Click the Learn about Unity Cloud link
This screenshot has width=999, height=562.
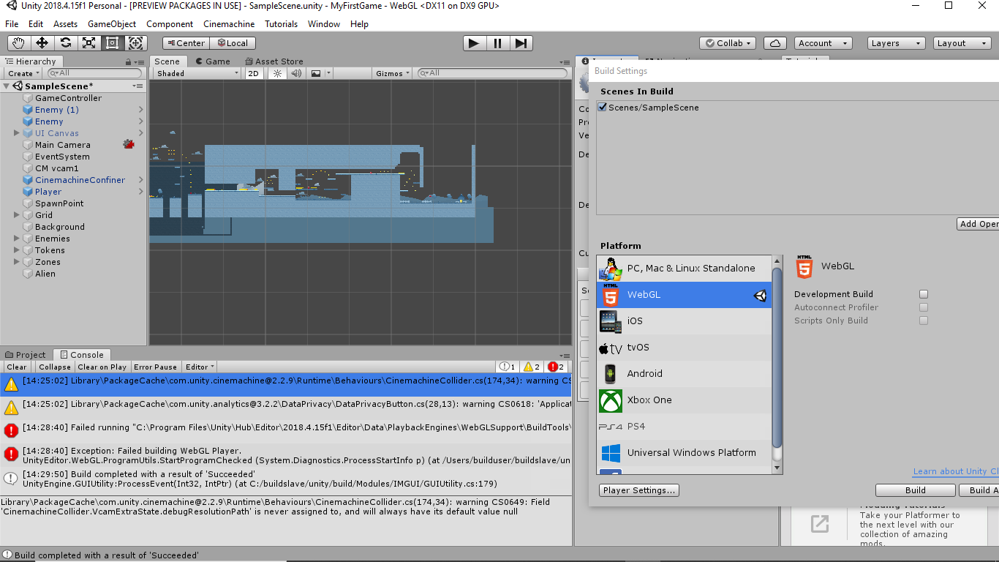coord(956,471)
